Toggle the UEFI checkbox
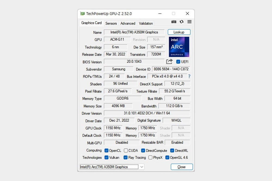The width and height of the screenshot is (272, 181). pyautogui.click(x=178, y=62)
